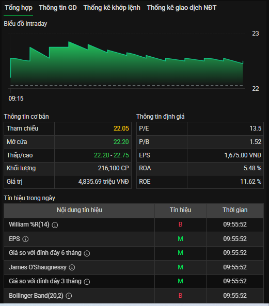The image size is (269, 306).
Task: Click the James O'Shaugnessy signal row
Action: 134,267
